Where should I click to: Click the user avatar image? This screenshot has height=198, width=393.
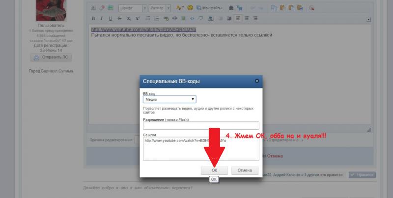52,10
